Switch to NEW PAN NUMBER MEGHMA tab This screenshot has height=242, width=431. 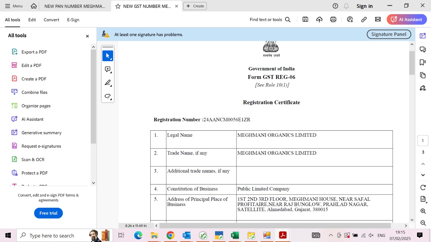(75, 6)
